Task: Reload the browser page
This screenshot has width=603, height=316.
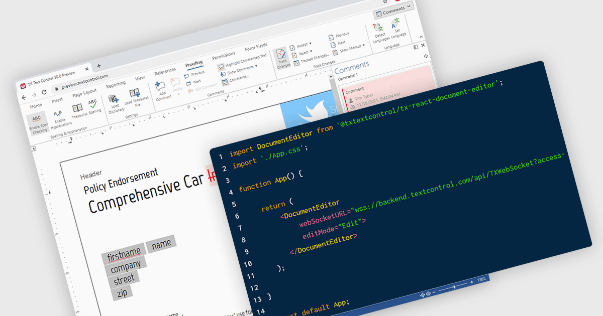Action: click(x=44, y=92)
